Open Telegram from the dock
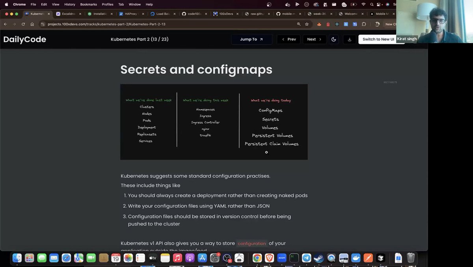The width and height of the screenshot is (473, 267). [306, 258]
